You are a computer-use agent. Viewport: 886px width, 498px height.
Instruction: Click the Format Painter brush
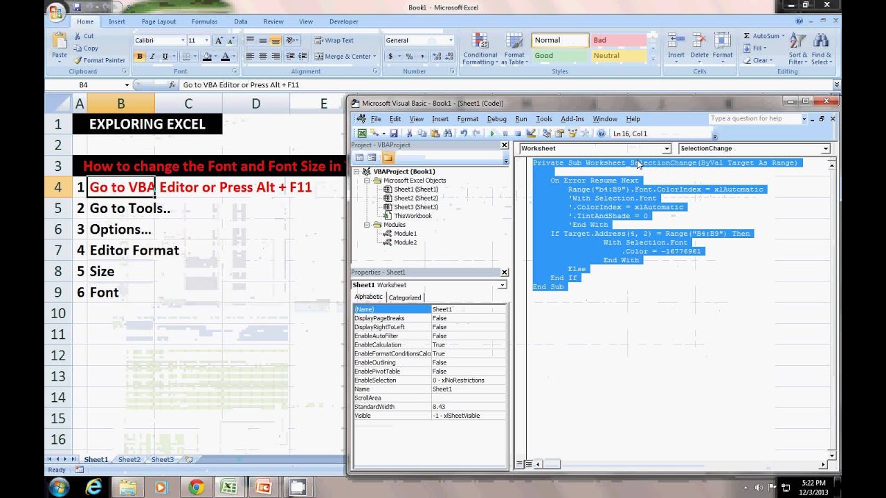pyautogui.click(x=98, y=60)
